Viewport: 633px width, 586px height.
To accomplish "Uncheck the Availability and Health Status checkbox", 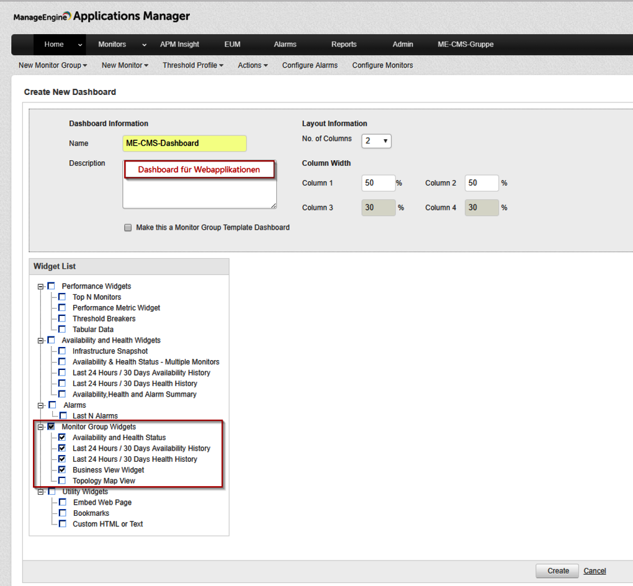I will click(x=62, y=438).
